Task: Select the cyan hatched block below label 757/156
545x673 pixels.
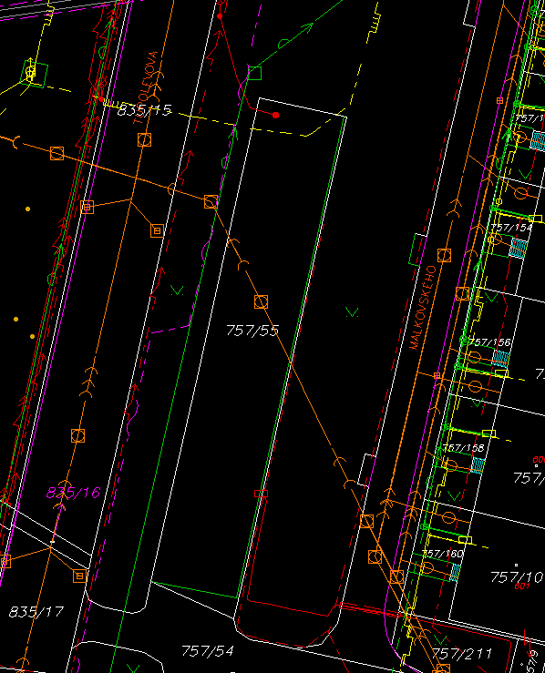Action: (500, 359)
